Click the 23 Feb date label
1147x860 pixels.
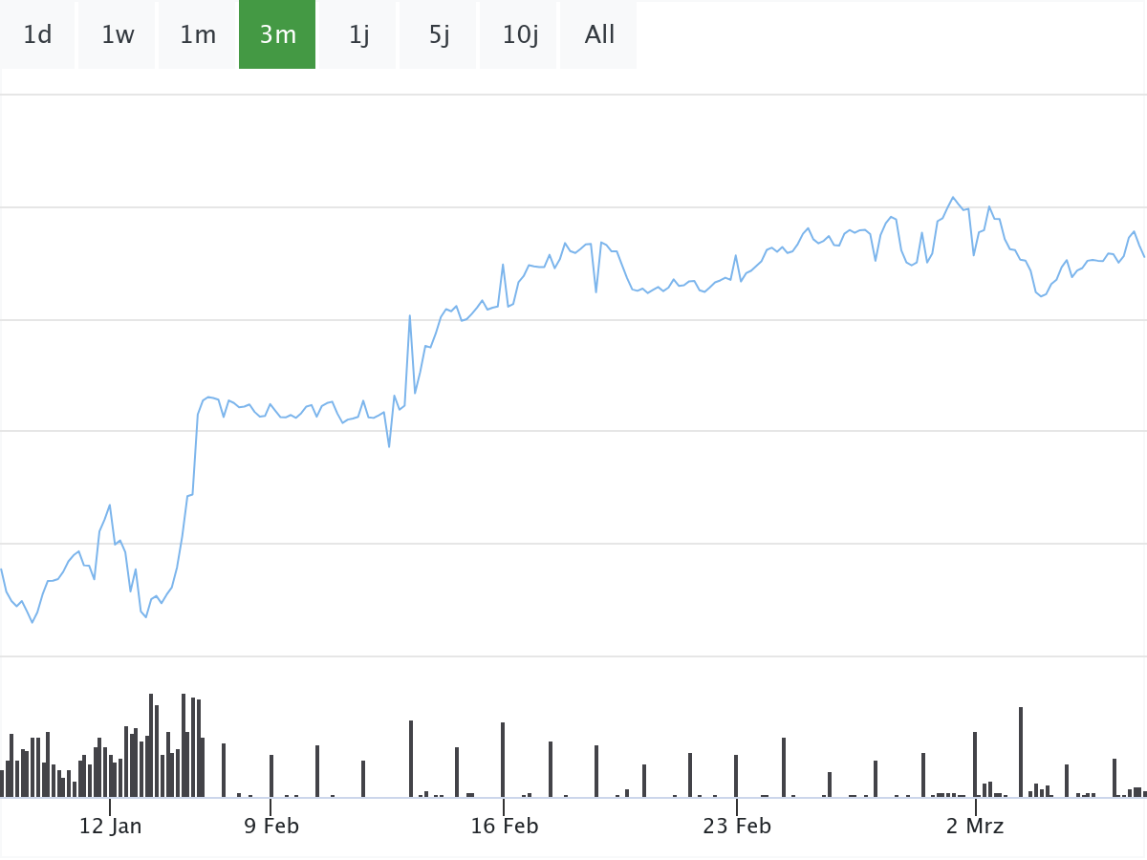pyautogui.click(x=737, y=827)
